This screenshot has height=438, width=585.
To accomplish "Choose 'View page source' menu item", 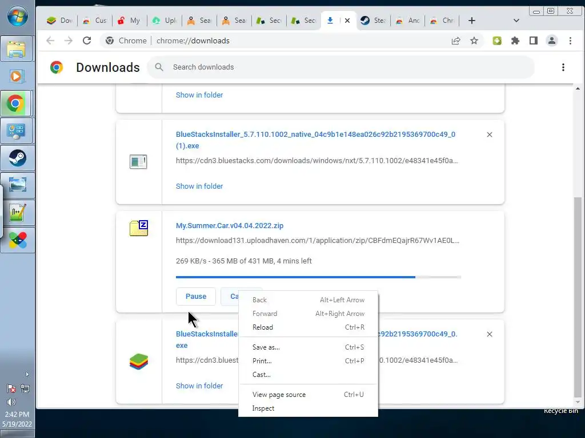I will [x=308, y=395].
